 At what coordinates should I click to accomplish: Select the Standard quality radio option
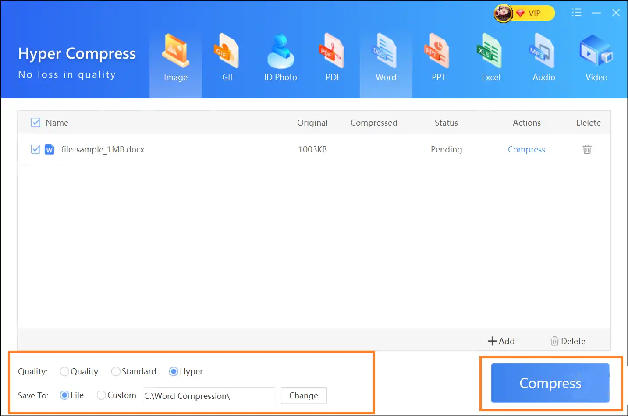point(116,371)
